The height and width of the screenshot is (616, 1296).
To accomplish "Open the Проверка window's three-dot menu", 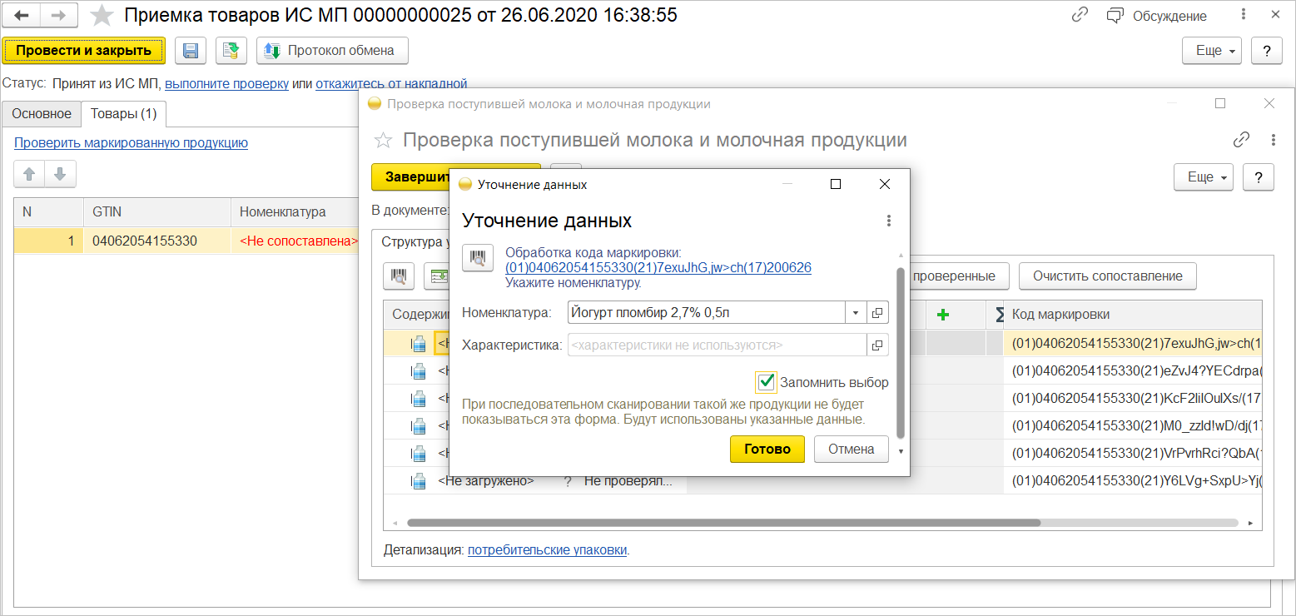I will [x=1274, y=140].
